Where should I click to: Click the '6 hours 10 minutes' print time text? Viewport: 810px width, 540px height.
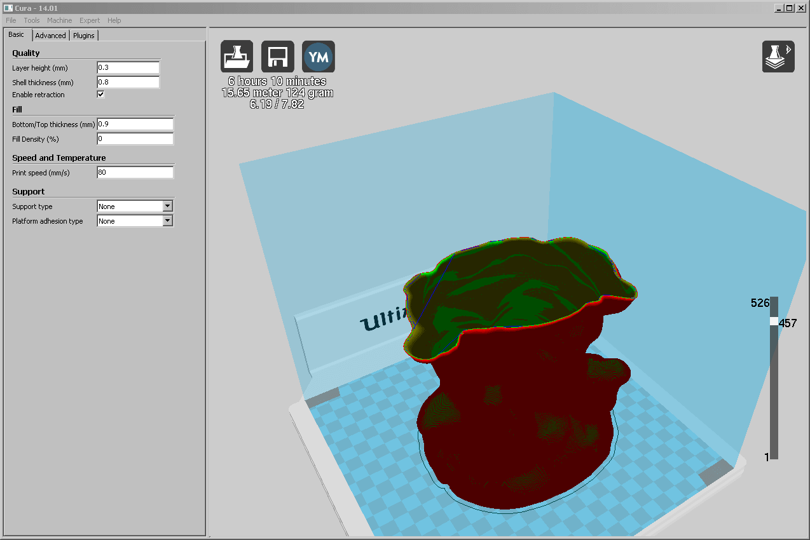tap(277, 81)
